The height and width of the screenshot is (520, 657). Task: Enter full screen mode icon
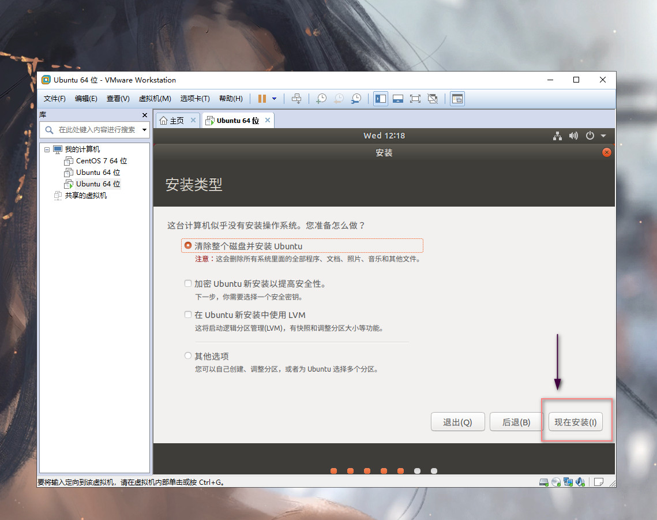415,99
